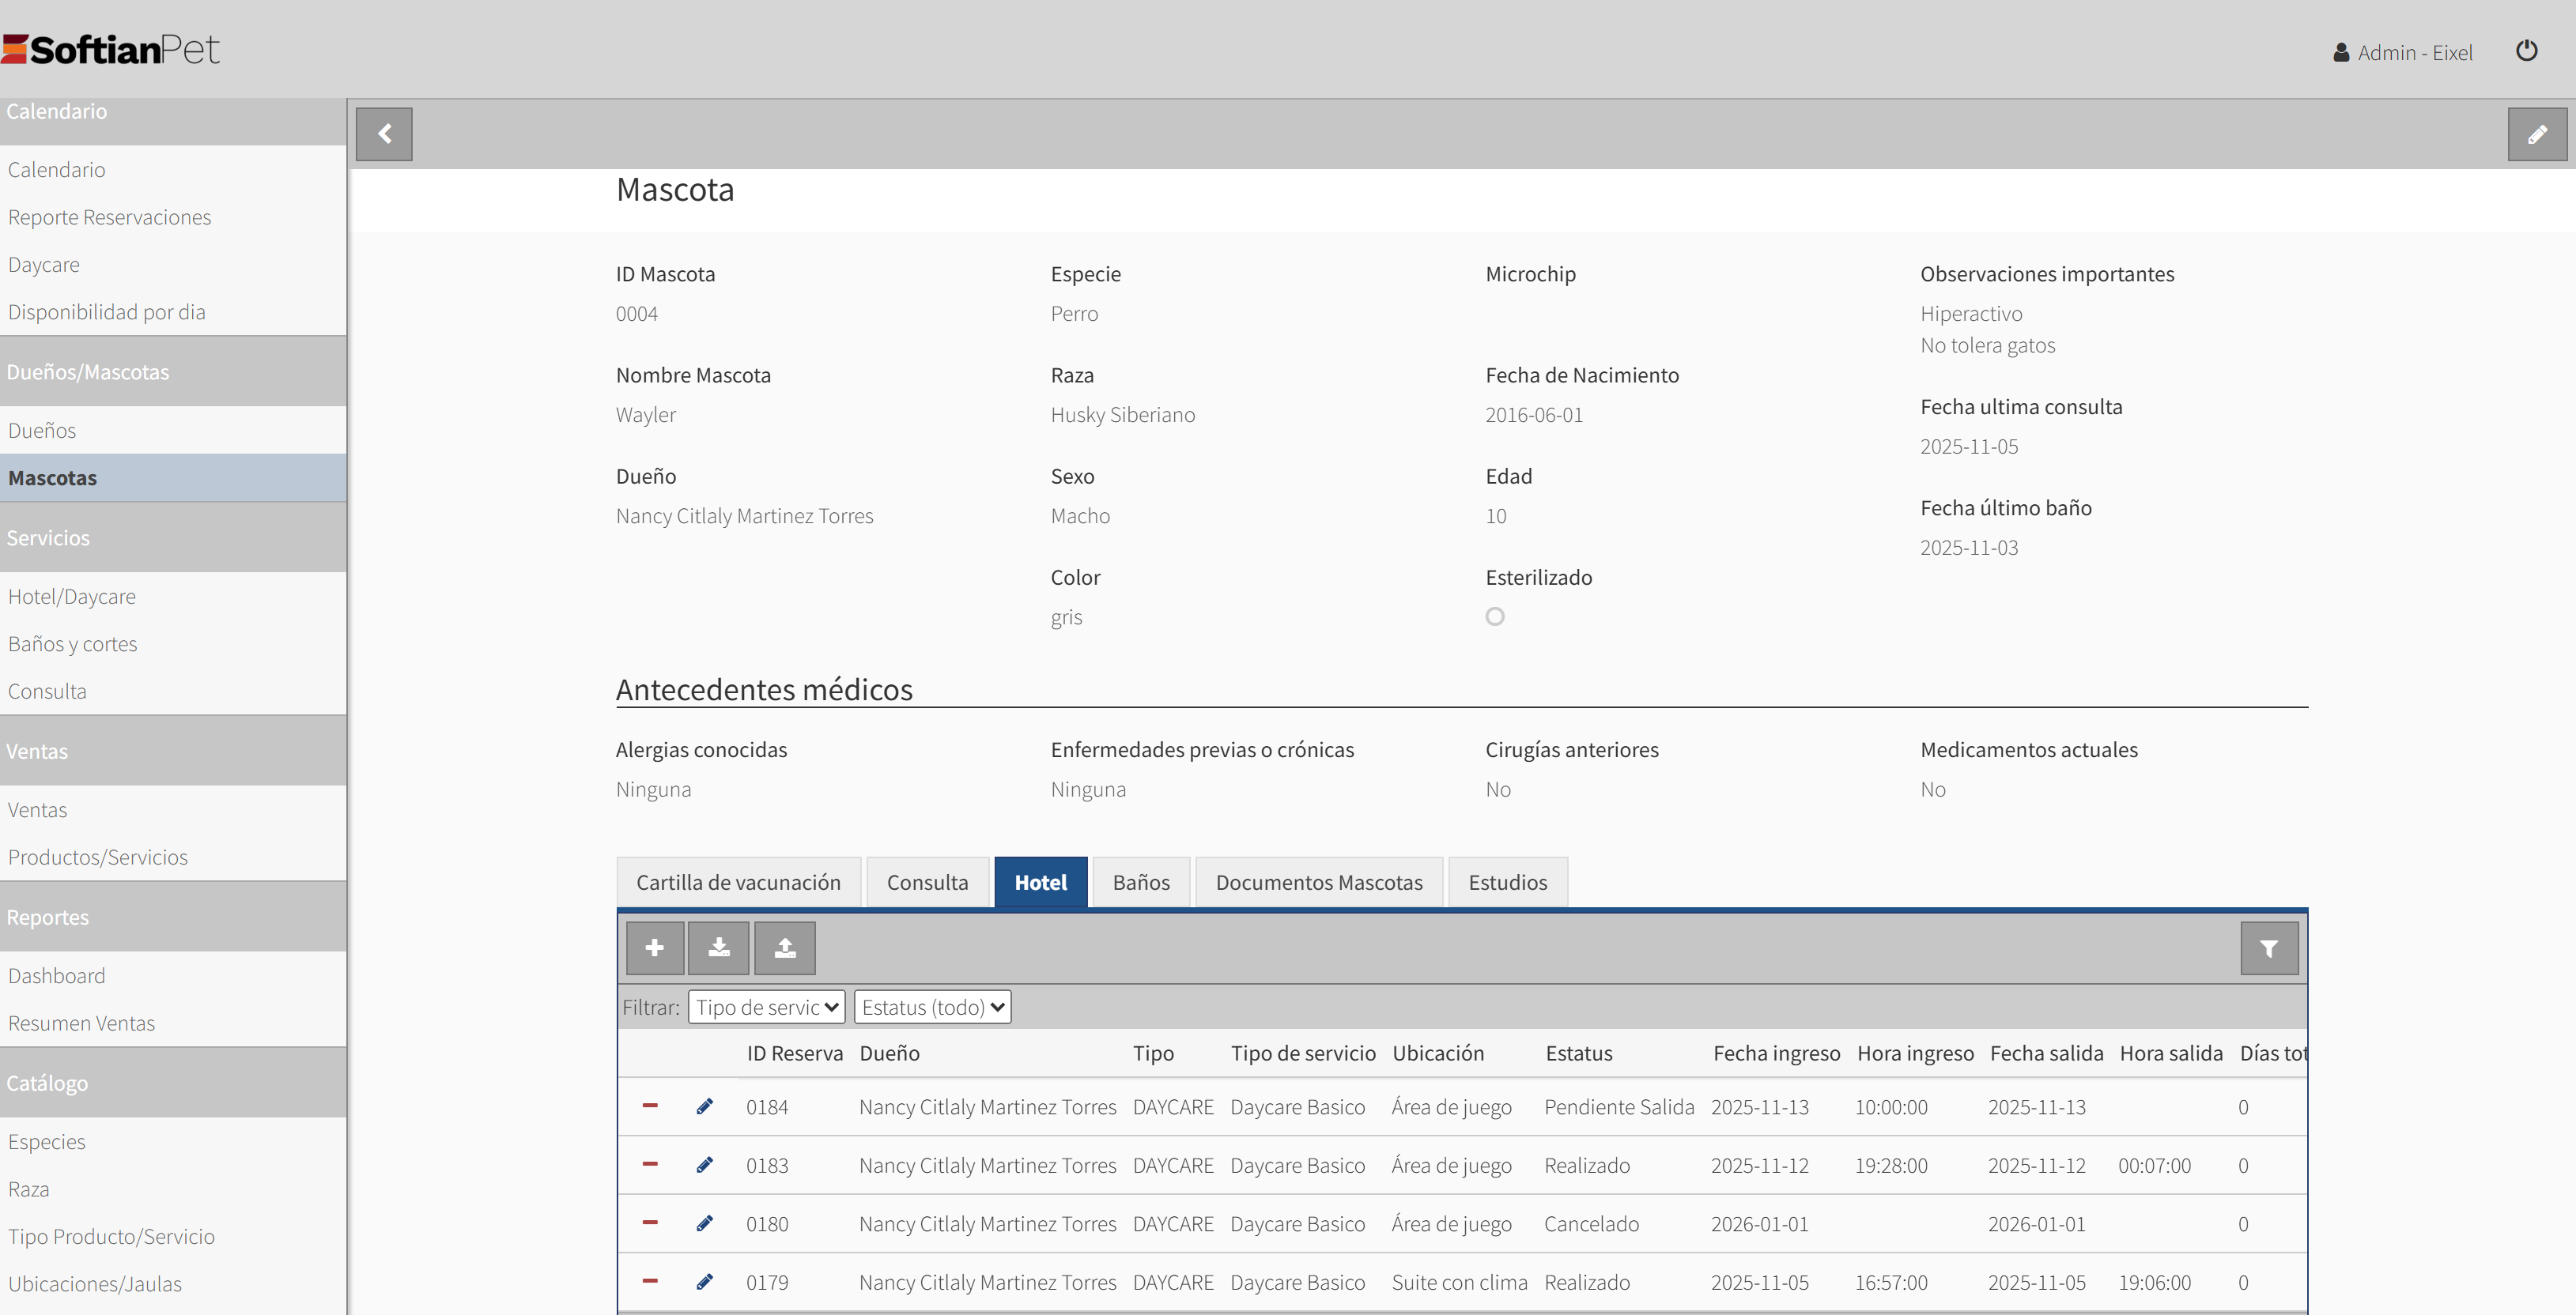This screenshot has height=1315, width=2576.
Task: Open the Baños tab
Action: (x=1140, y=882)
